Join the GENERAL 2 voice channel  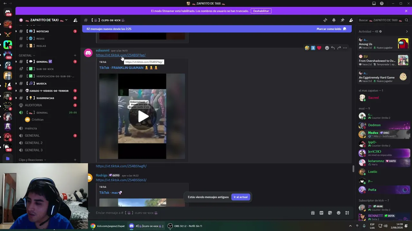point(48,143)
